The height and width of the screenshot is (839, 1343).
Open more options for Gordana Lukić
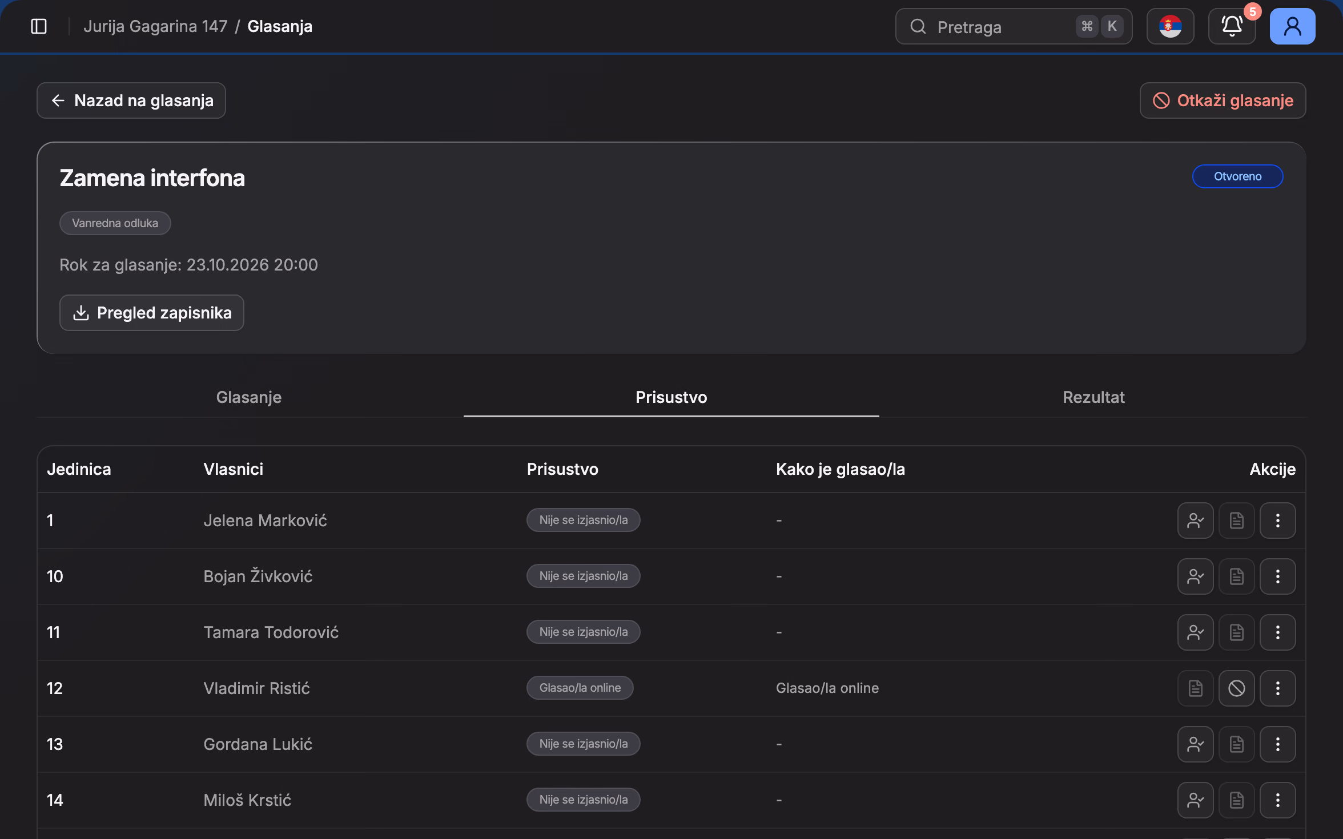[1277, 744]
